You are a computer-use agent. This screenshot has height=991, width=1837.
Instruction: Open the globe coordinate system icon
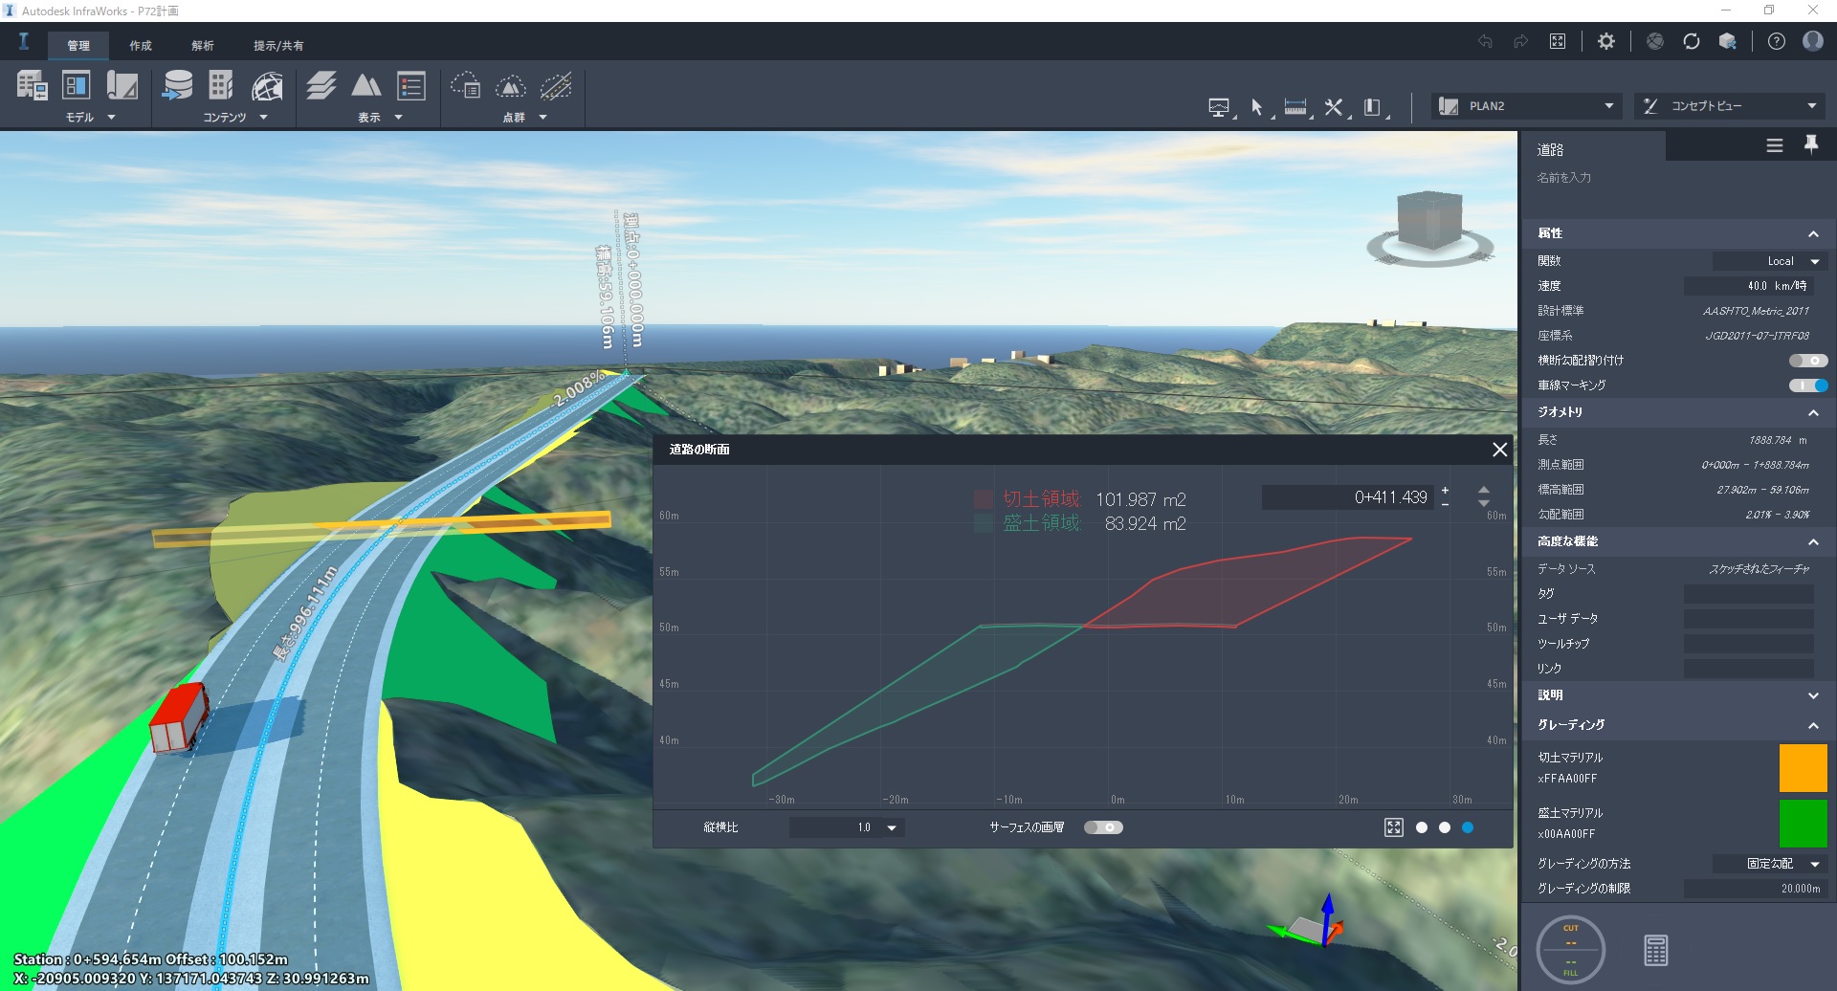pos(267,86)
